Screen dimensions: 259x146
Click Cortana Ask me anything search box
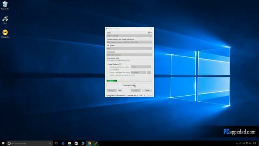(30, 143)
